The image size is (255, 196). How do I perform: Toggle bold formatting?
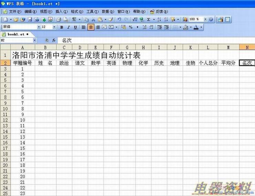[x=62, y=27]
